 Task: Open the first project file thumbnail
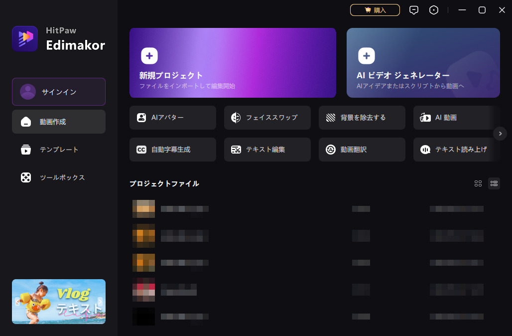[143, 208]
